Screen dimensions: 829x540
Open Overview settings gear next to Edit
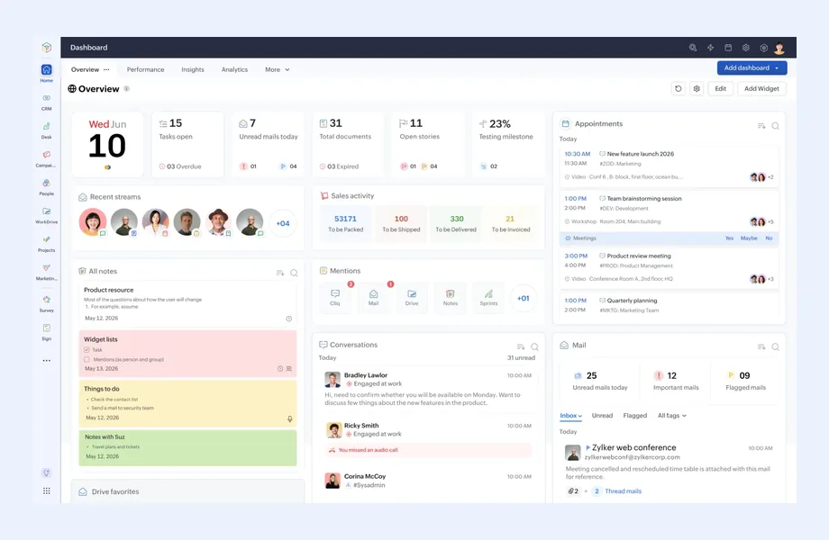pos(697,89)
